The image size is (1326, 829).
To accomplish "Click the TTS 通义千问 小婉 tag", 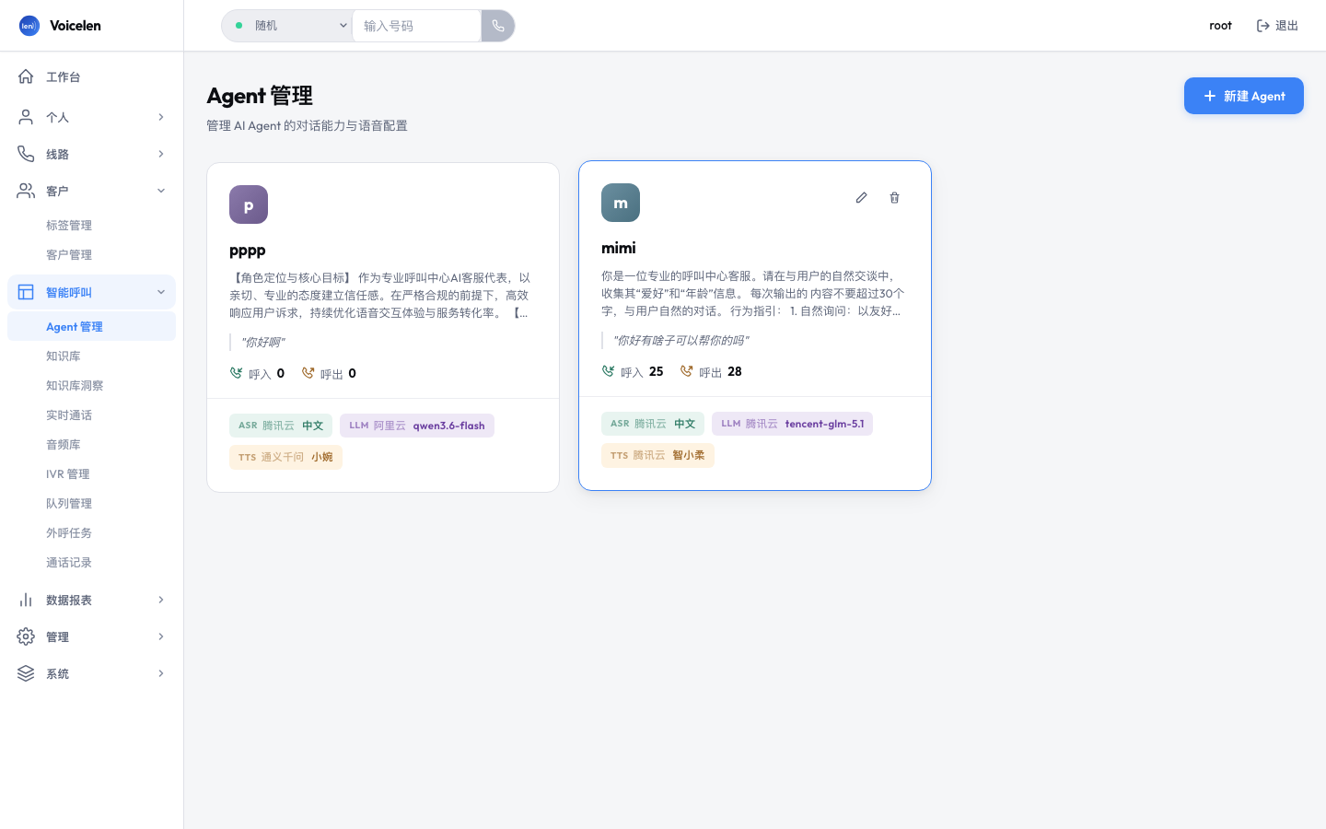I will pos(285,457).
